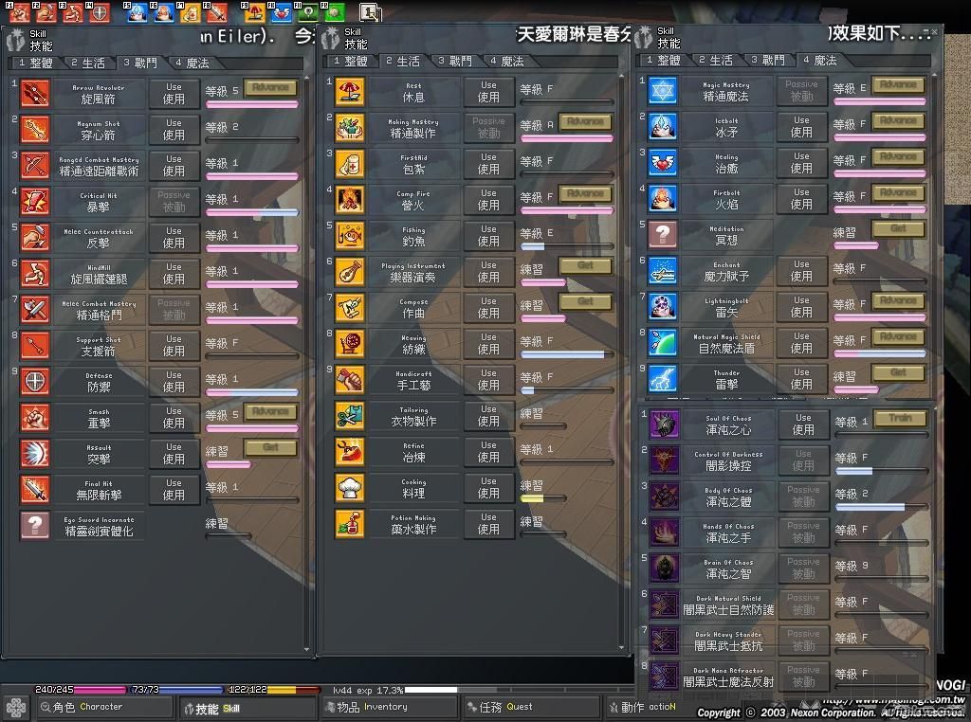This screenshot has width=971, height=722.
Task: Click the Meditation question-mark icon
Action: tap(663, 234)
